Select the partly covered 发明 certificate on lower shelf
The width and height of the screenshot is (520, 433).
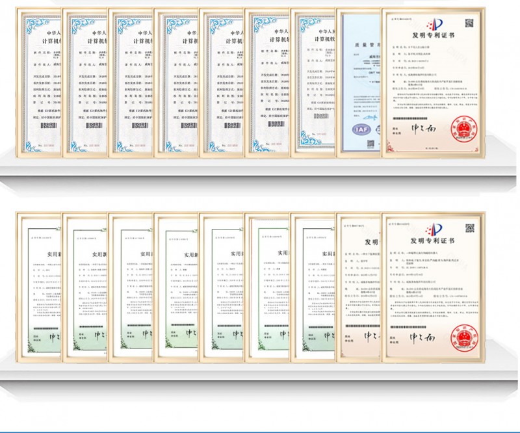359,287
